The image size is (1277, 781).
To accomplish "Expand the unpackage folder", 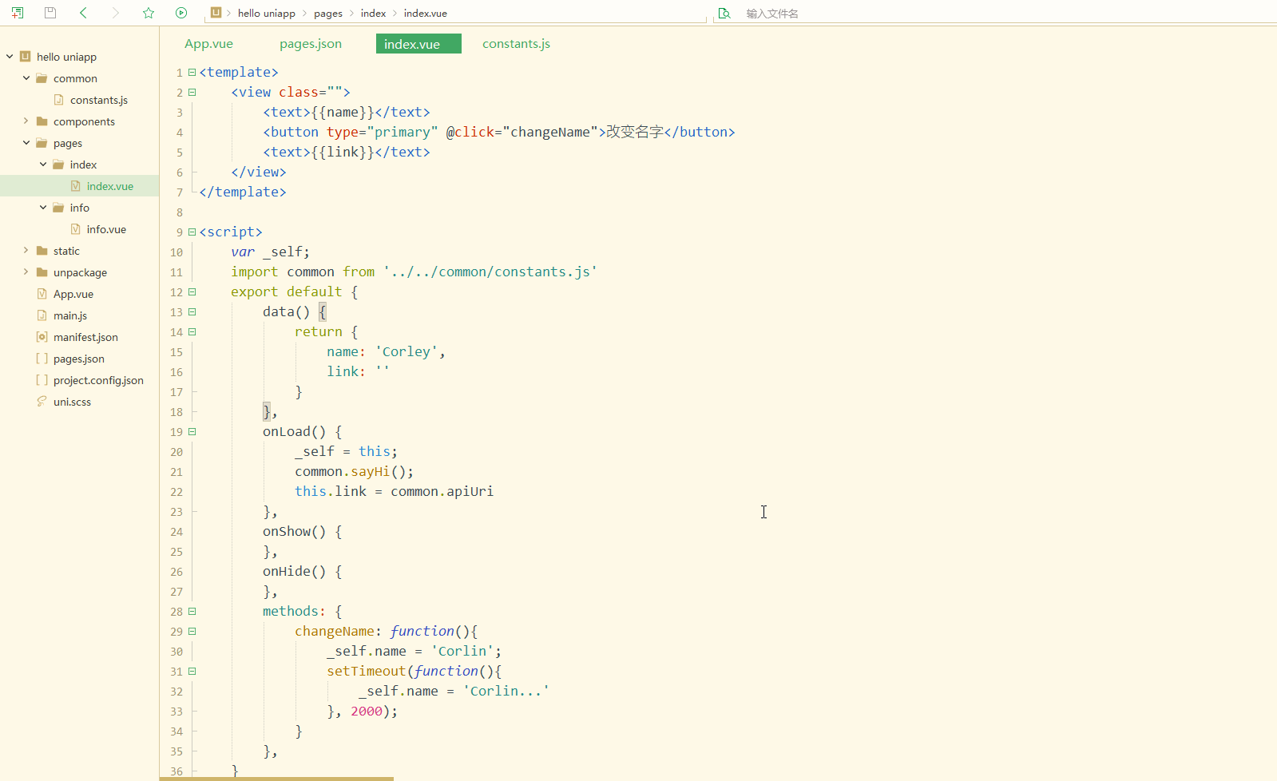I will pyautogui.click(x=26, y=272).
